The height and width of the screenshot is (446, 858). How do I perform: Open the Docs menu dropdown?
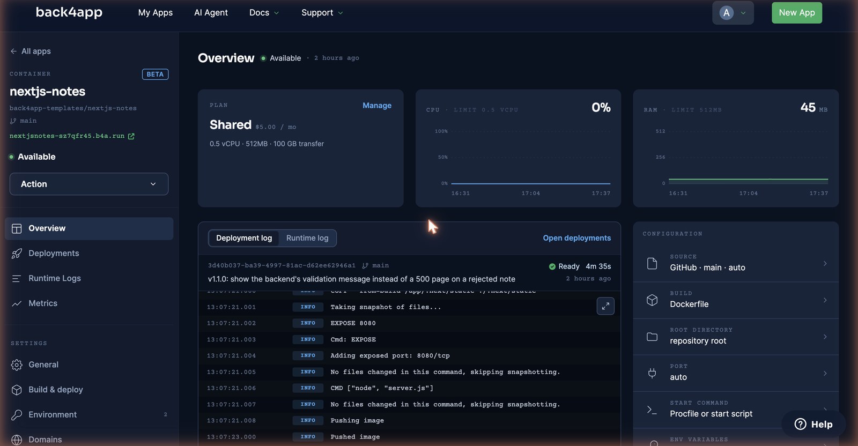[264, 13]
